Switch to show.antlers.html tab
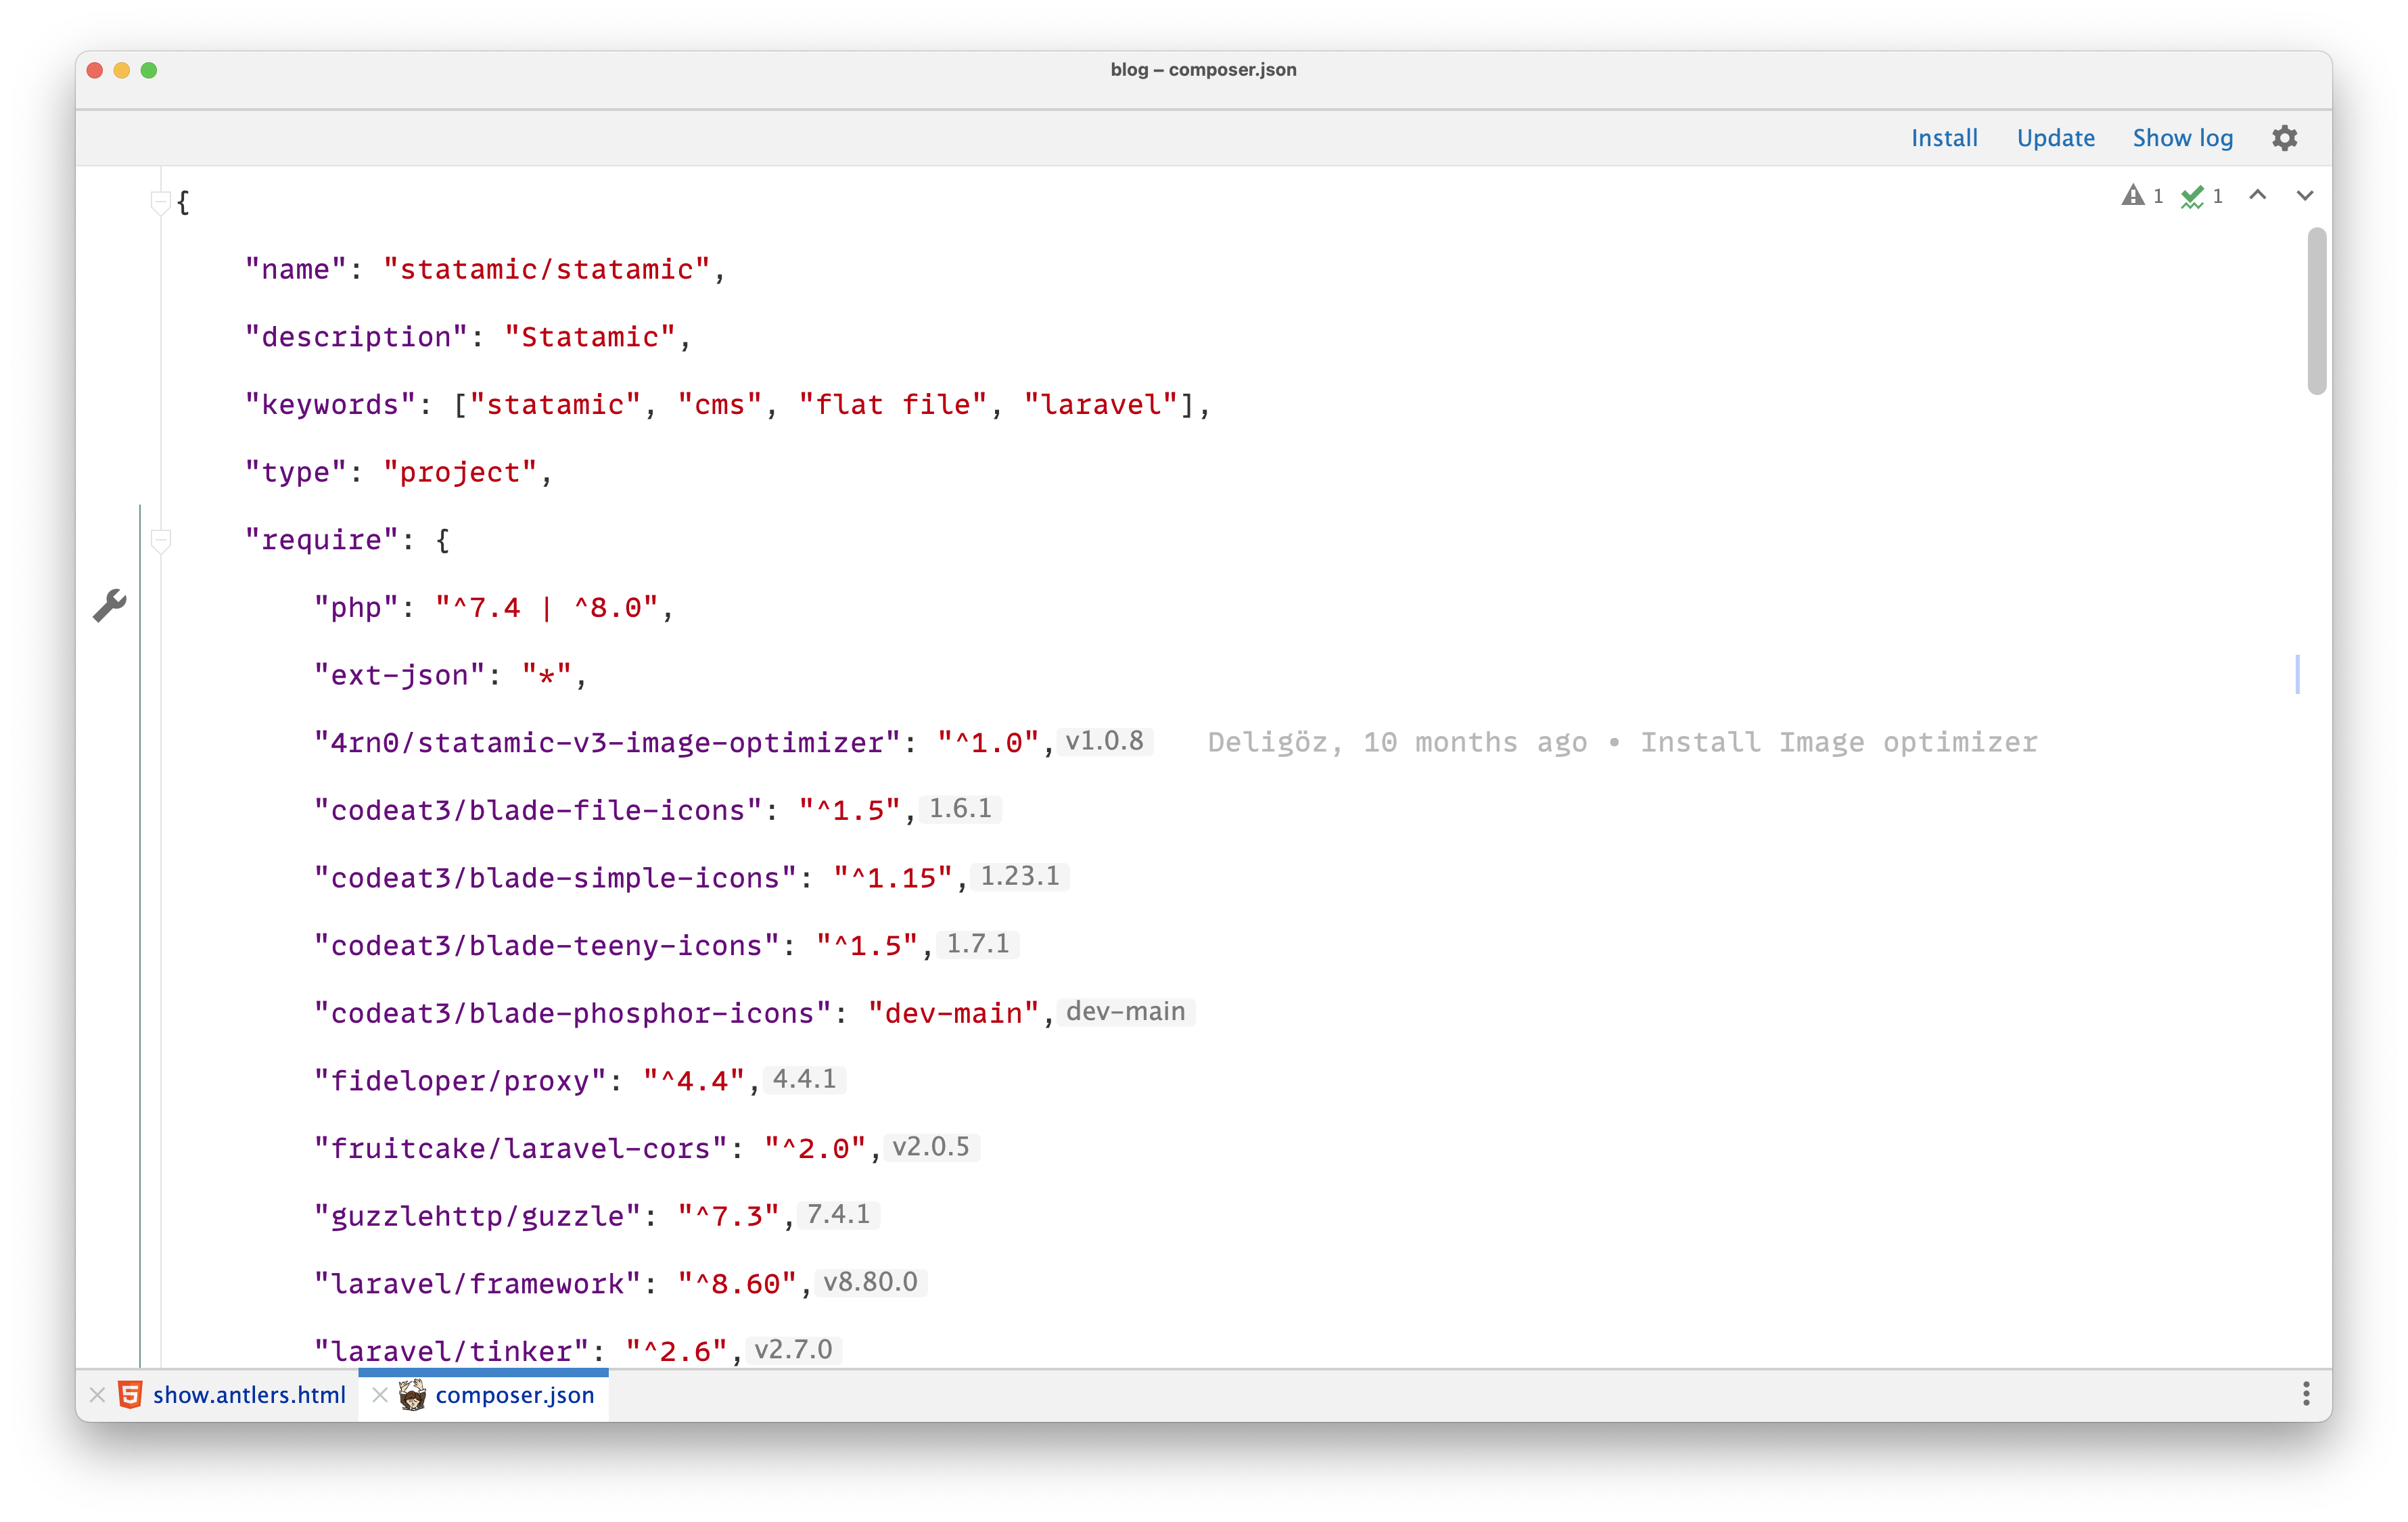Screen dimensions: 2408x1522 tap(249, 1394)
